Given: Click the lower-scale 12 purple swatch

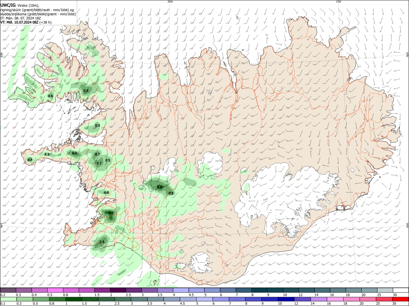Looking at the screenshot, I should click(x=303, y=299).
